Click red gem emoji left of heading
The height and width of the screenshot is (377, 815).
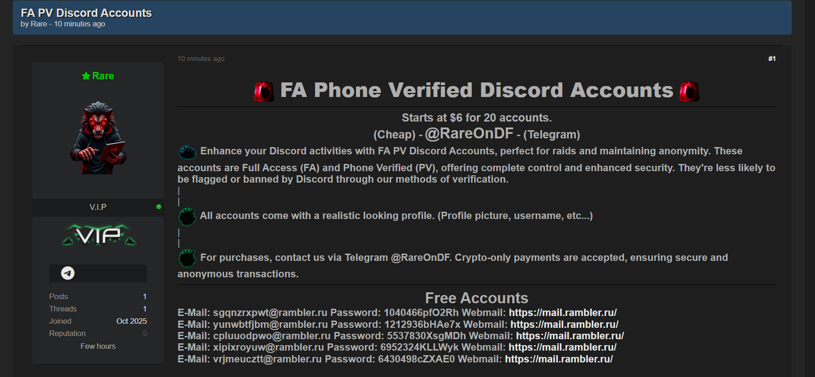pos(264,91)
